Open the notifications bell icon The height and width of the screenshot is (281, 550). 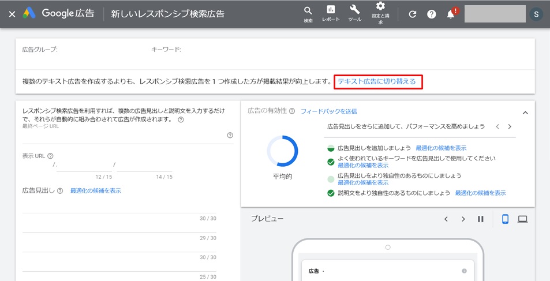click(x=451, y=14)
